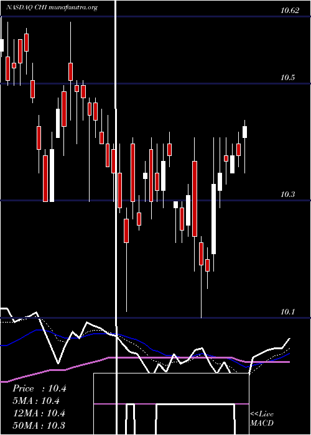Viewport: 311px width, 435px height.
Task: Click the 'Price : 10.4' readout
Action: 39,388
